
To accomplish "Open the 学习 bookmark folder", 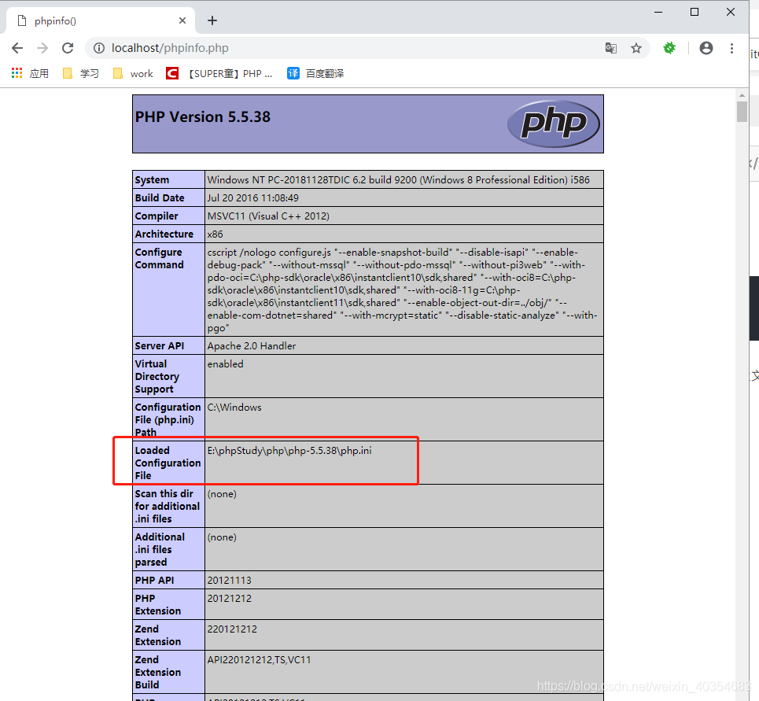I will click(x=81, y=73).
